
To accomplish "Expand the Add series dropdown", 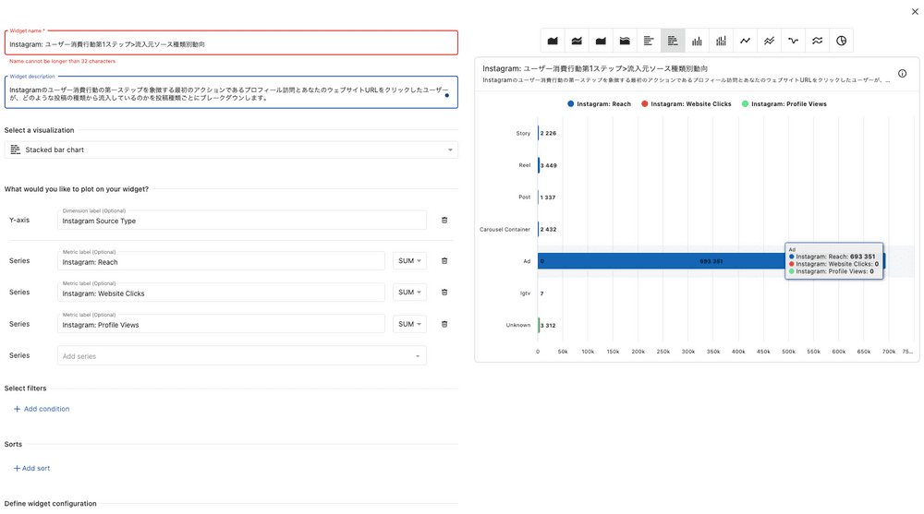I will [241, 356].
